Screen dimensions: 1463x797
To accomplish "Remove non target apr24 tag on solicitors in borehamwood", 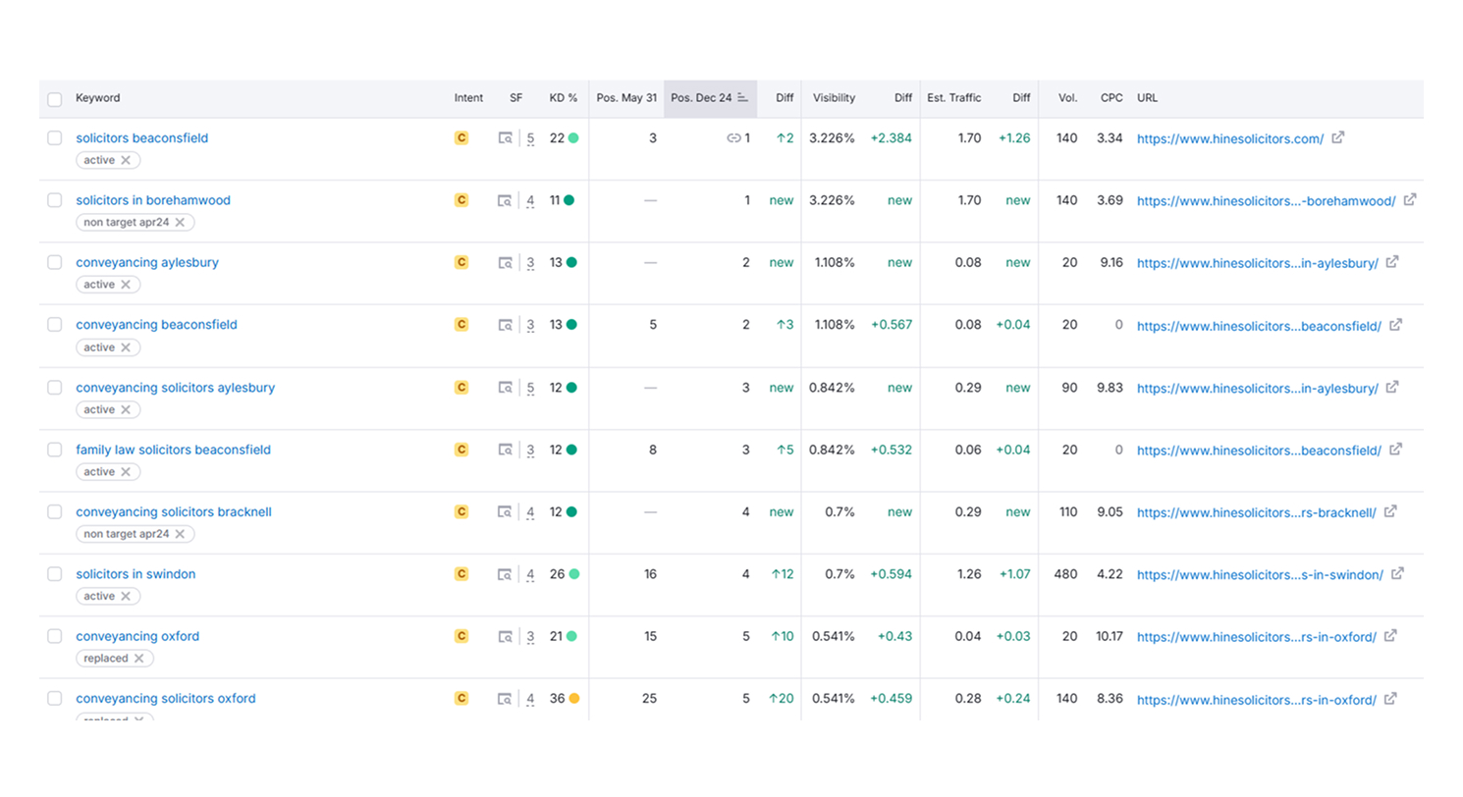I will [x=180, y=223].
